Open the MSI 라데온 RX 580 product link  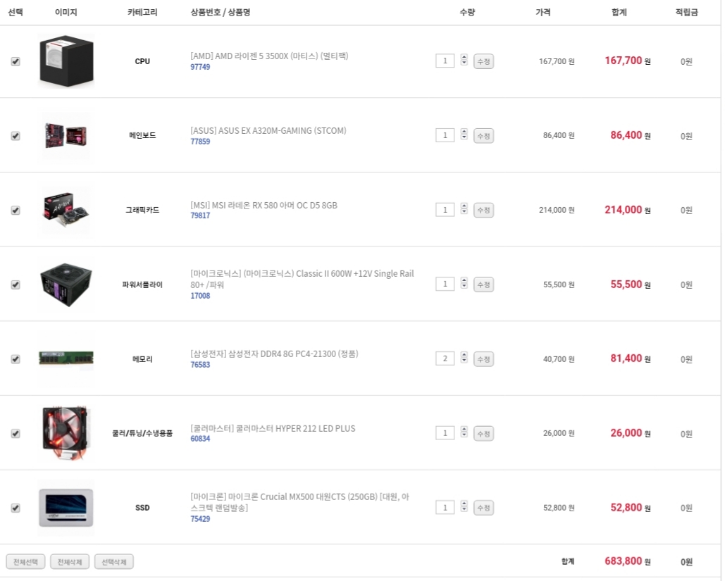click(x=264, y=205)
